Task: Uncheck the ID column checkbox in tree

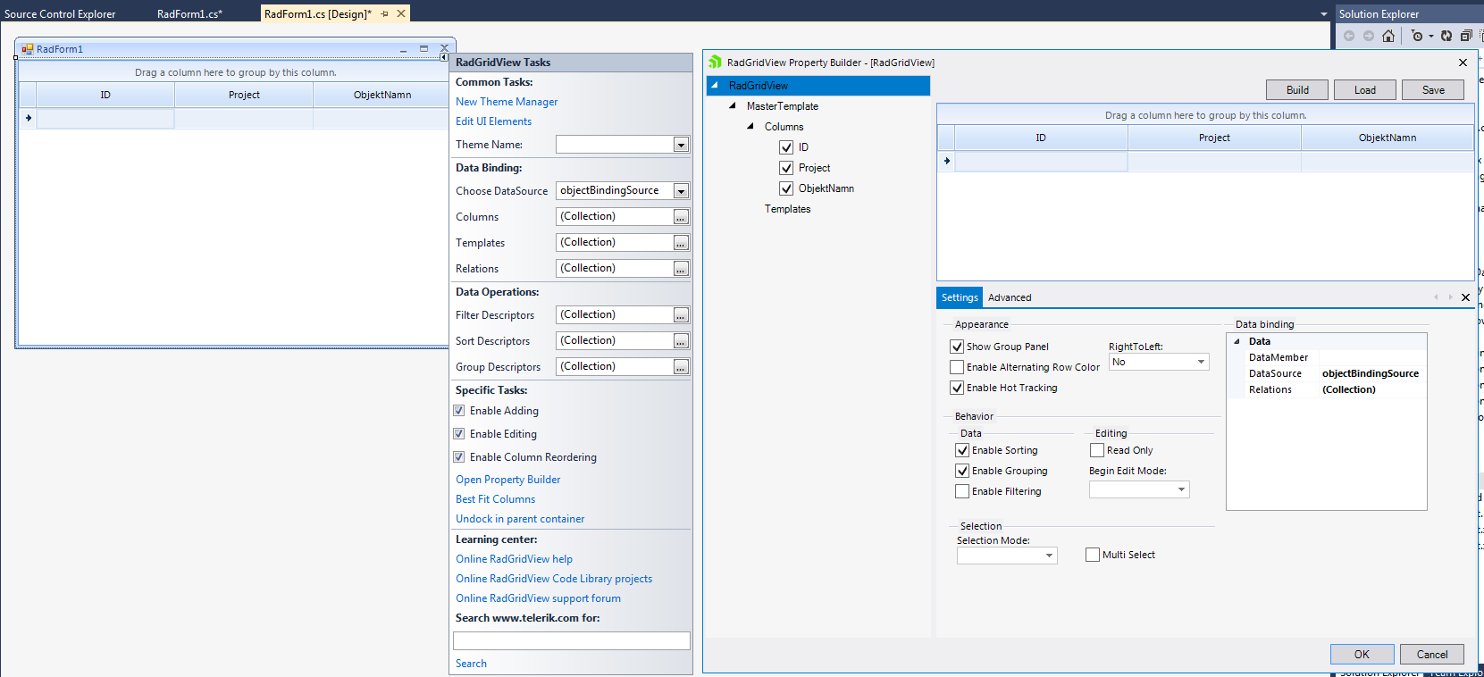Action: tap(786, 147)
